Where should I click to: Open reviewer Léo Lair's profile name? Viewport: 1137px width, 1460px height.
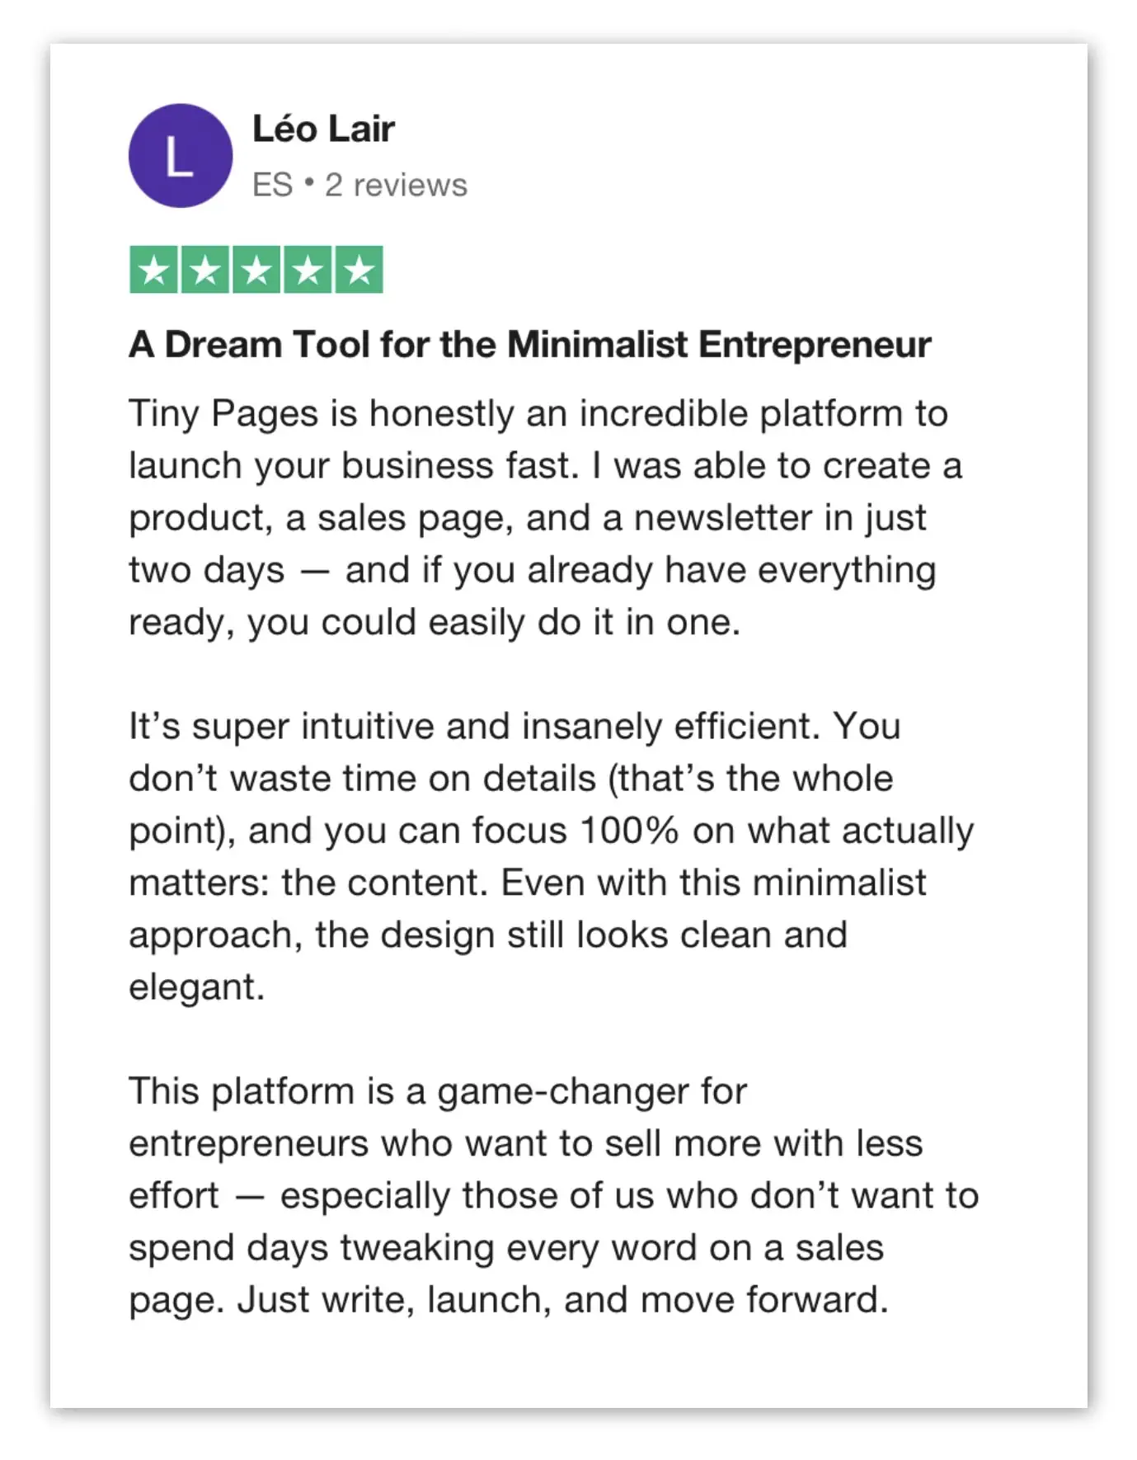tap(323, 129)
